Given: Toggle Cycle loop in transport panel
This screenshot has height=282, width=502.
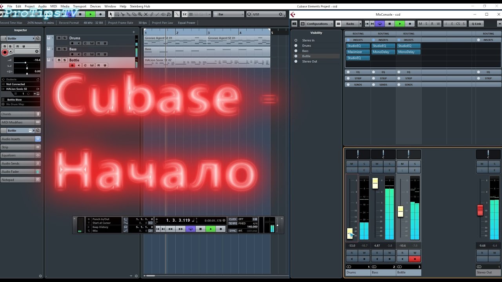Looking at the screenshot, I should (x=191, y=229).
